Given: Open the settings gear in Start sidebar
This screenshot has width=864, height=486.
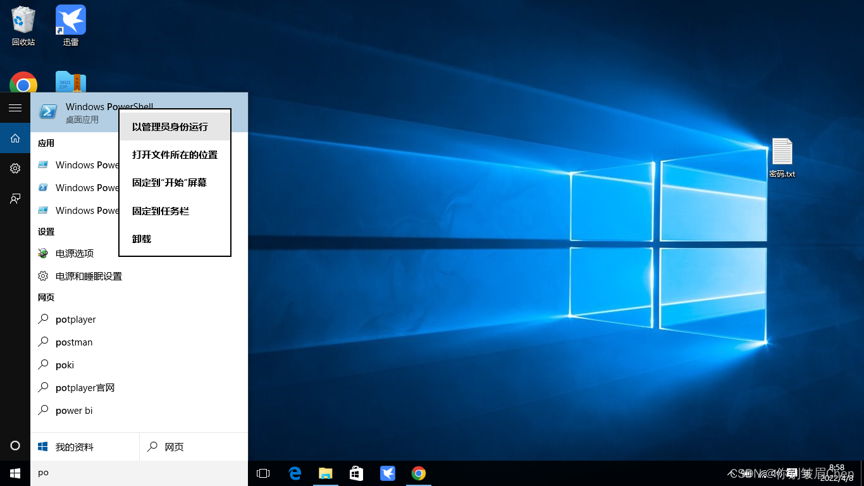Looking at the screenshot, I should pyautogui.click(x=15, y=168).
